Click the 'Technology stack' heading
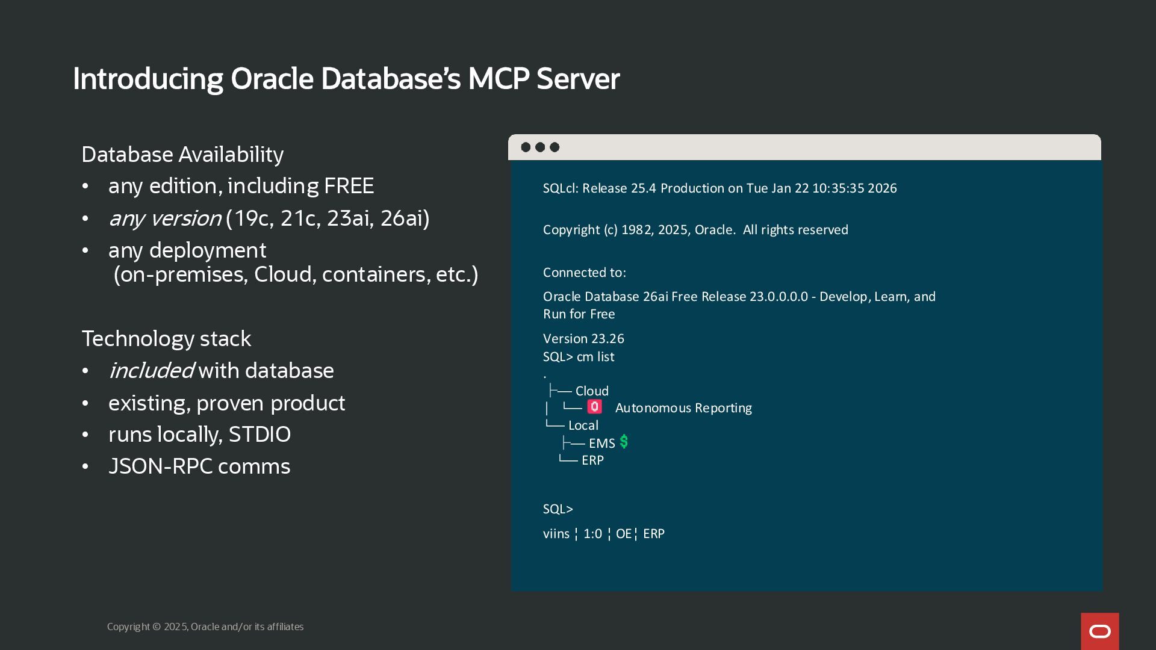Image resolution: width=1156 pixels, height=650 pixels. coord(166,339)
